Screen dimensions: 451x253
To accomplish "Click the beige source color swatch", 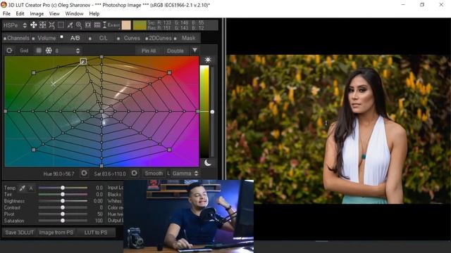I will (126, 25).
